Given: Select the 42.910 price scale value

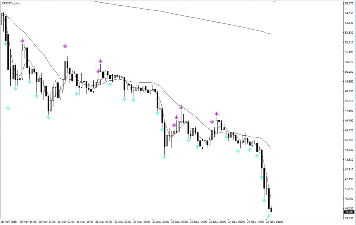Looking at the screenshot, I should coord(349,169).
